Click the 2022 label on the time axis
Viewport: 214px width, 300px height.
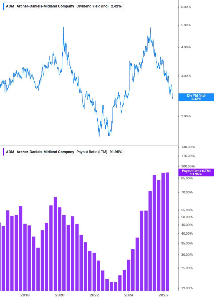(x=94, y=295)
